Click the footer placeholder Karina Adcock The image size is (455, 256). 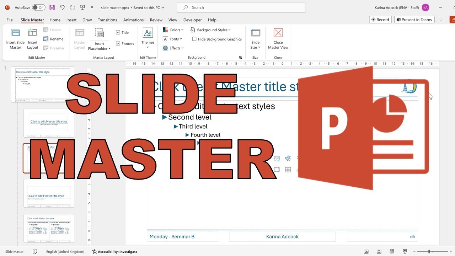[282, 236]
